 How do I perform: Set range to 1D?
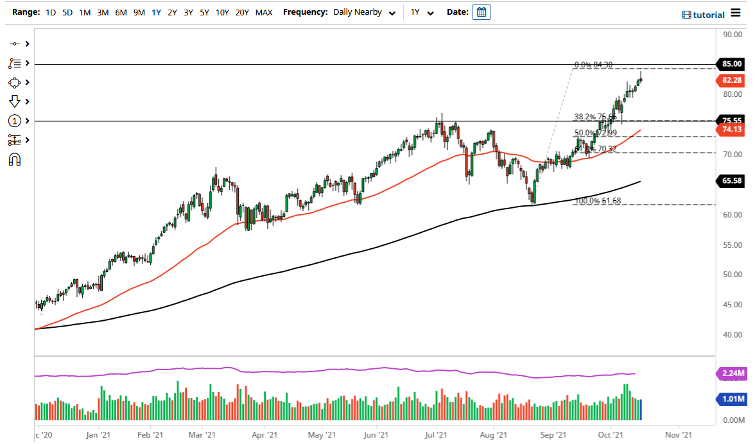pos(51,12)
